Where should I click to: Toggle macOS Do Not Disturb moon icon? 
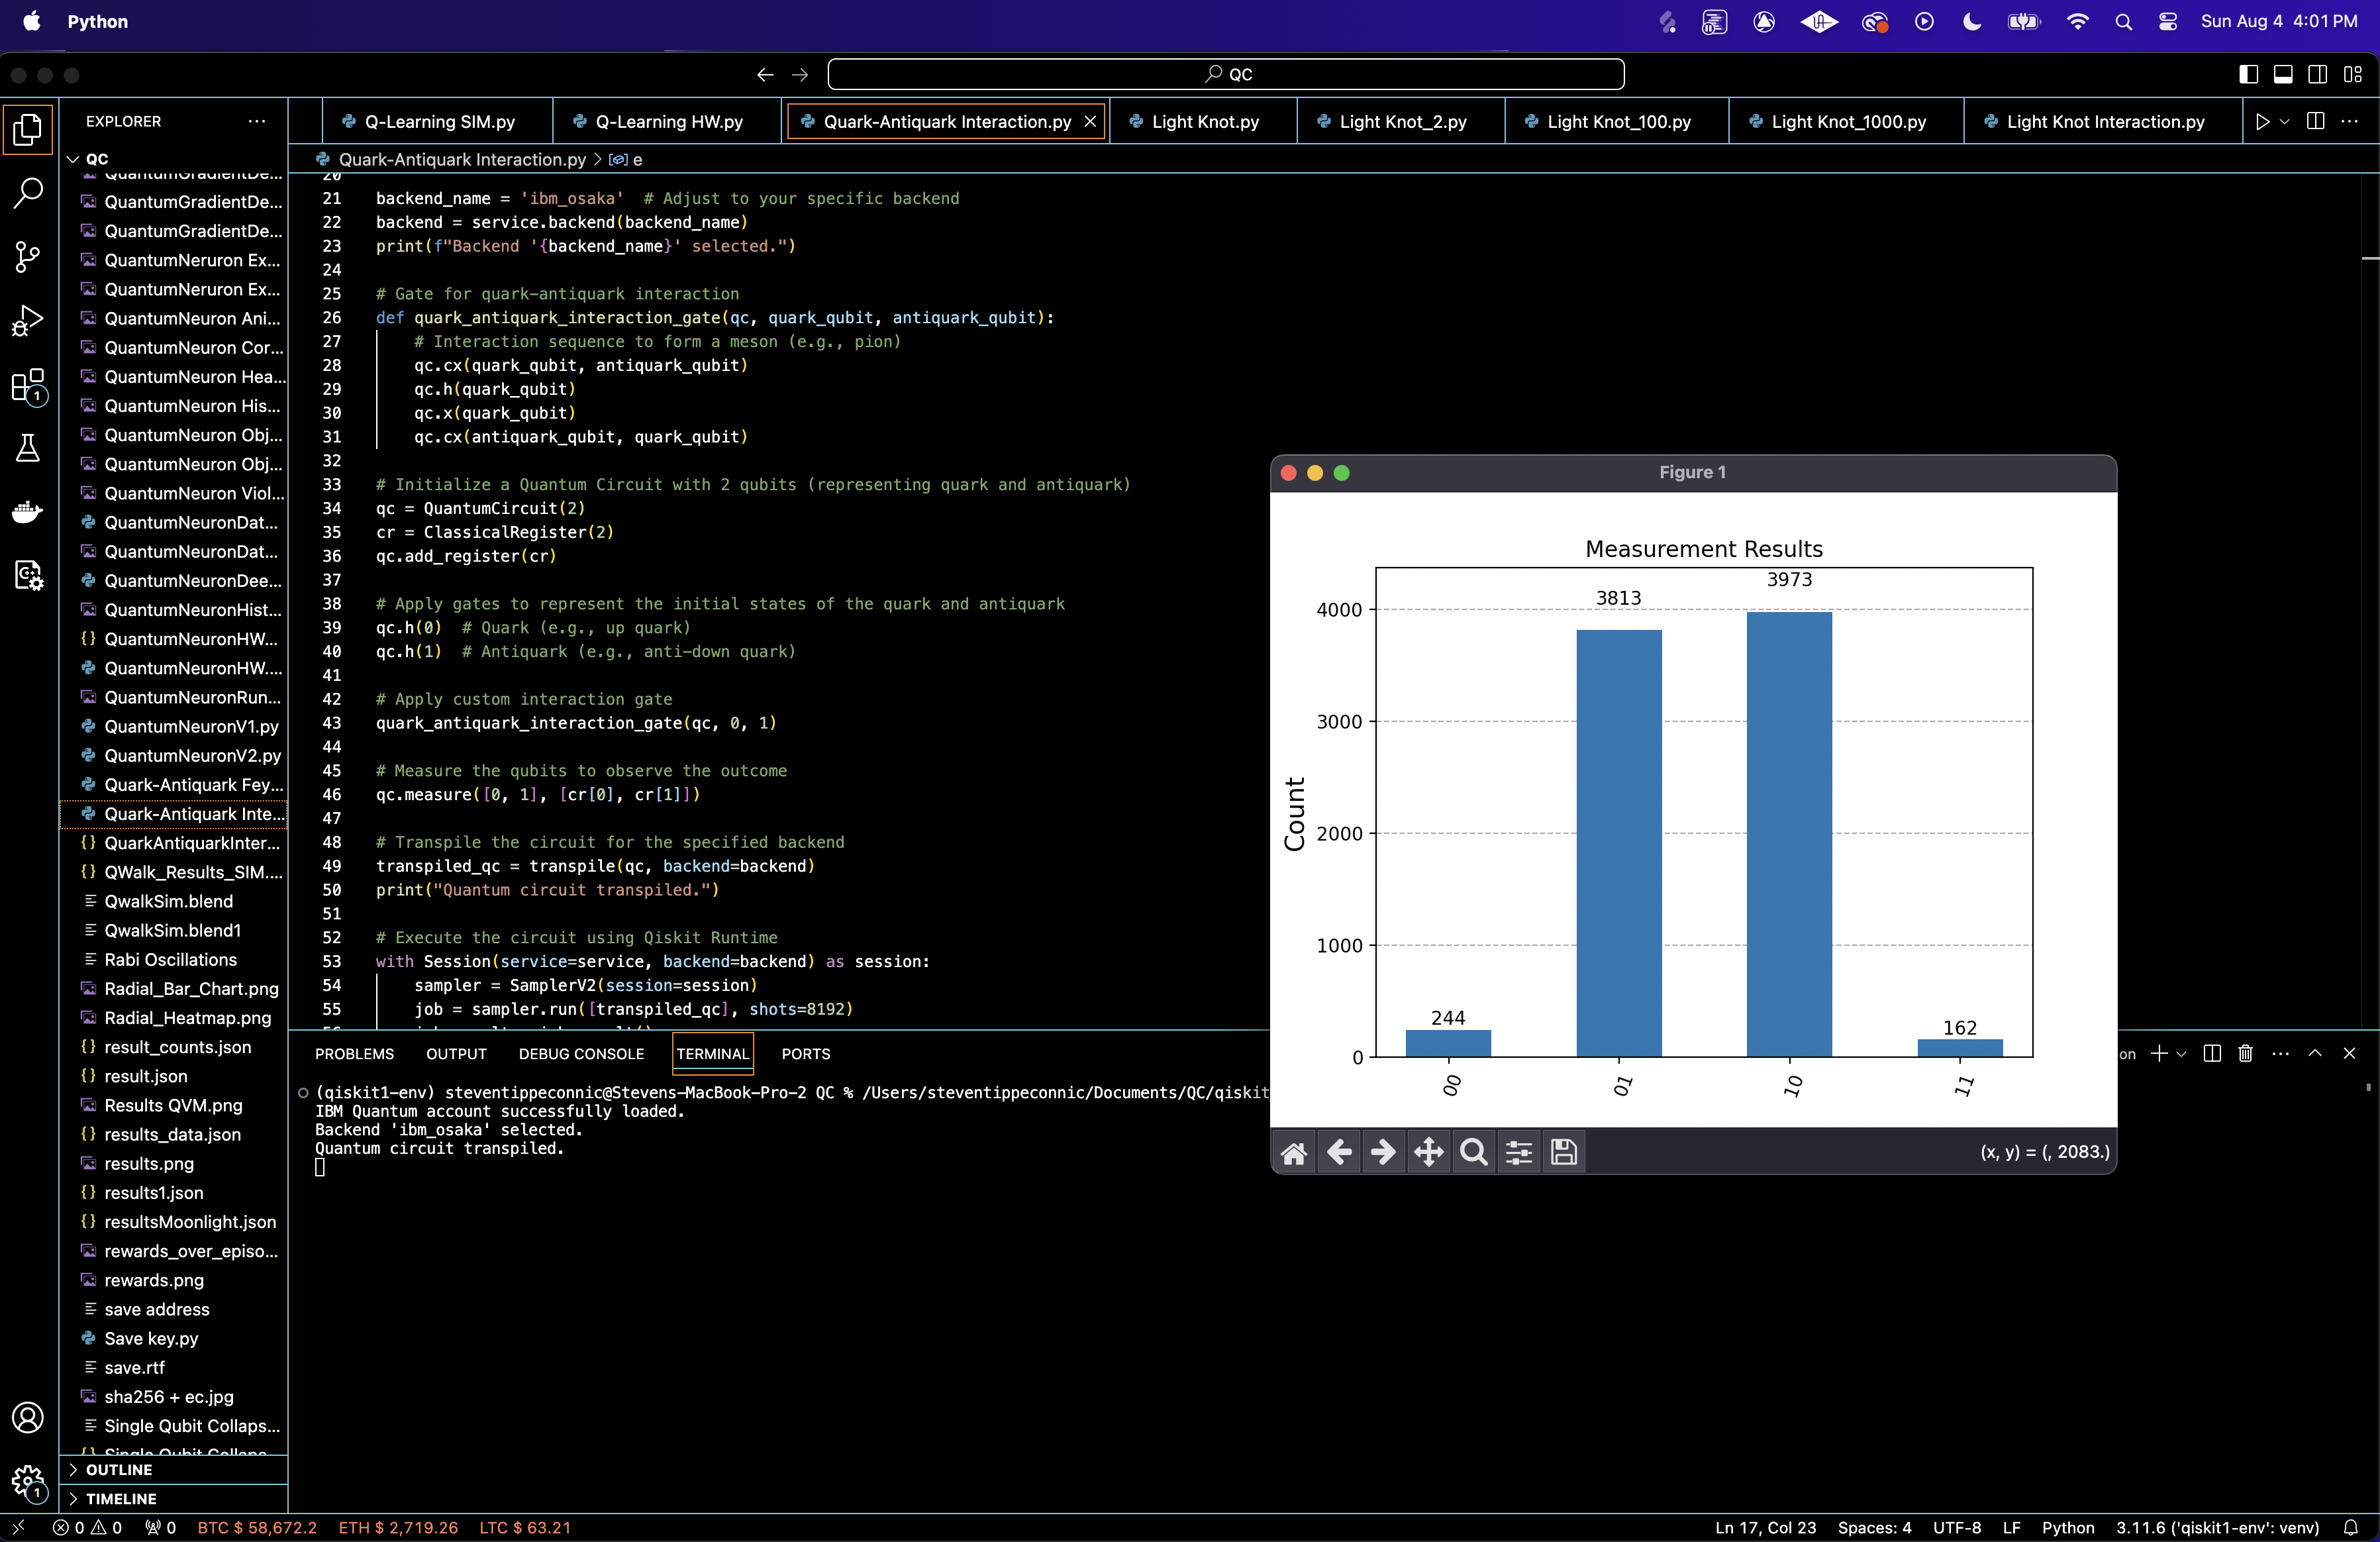(1972, 21)
